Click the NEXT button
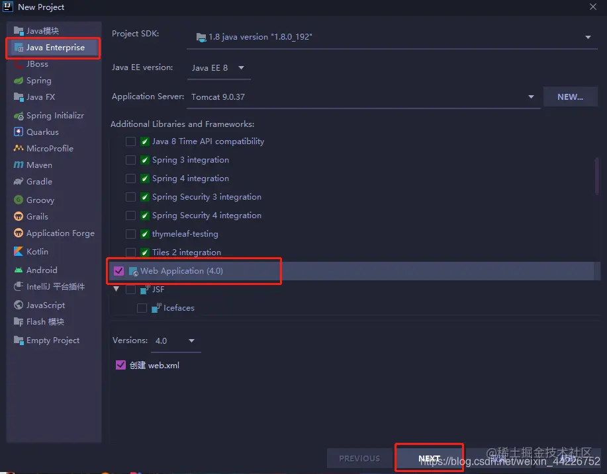Viewport: 607px width, 474px height. click(x=429, y=458)
